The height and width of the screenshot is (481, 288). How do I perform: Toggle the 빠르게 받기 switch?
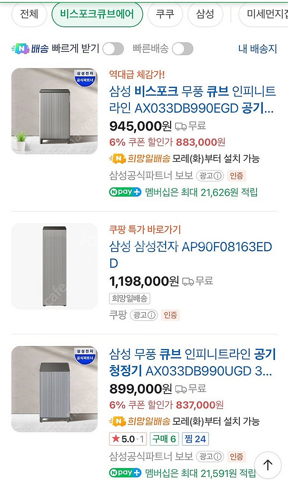(113, 49)
